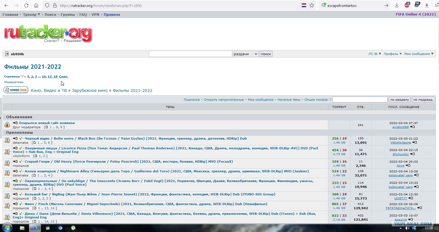
Task: Jump to latest post by VittoKorleone
Action: click(x=415, y=142)
